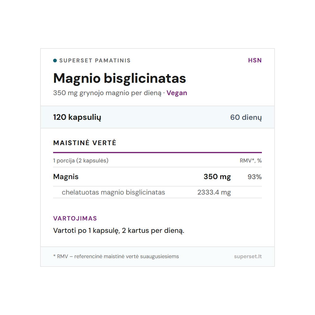Click the purple divider under Maistinė vertė

tap(157, 153)
